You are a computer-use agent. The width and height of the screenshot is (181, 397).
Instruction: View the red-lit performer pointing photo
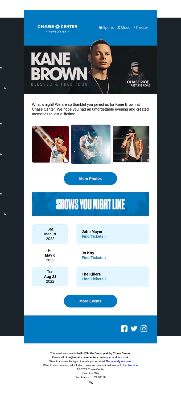(51, 144)
